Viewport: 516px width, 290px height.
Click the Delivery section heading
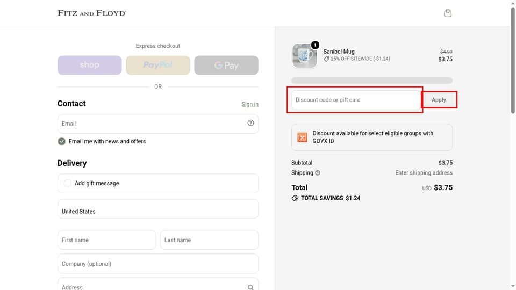[x=72, y=163]
